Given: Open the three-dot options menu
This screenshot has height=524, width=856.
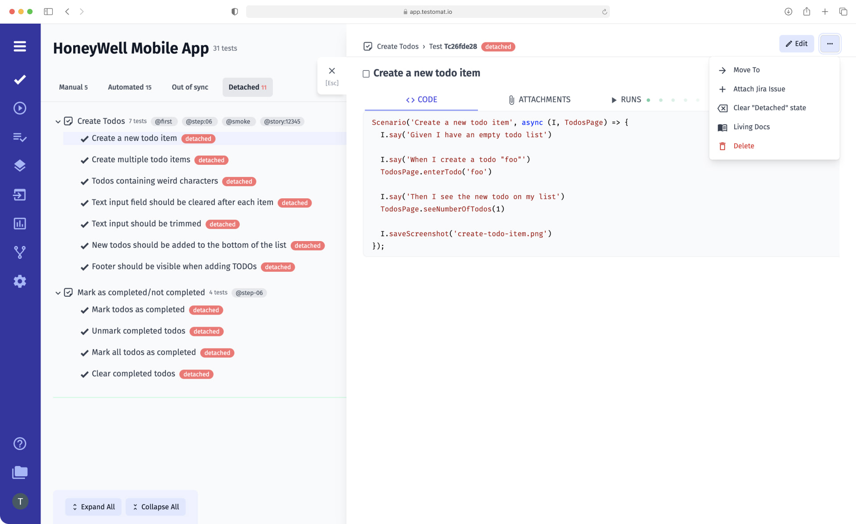Looking at the screenshot, I should pyautogui.click(x=830, y=44).
